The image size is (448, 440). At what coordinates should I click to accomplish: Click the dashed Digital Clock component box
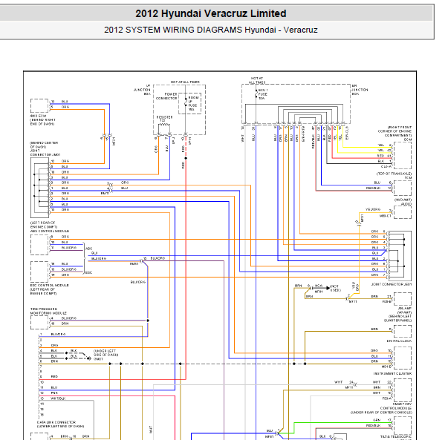pos(403,332)
